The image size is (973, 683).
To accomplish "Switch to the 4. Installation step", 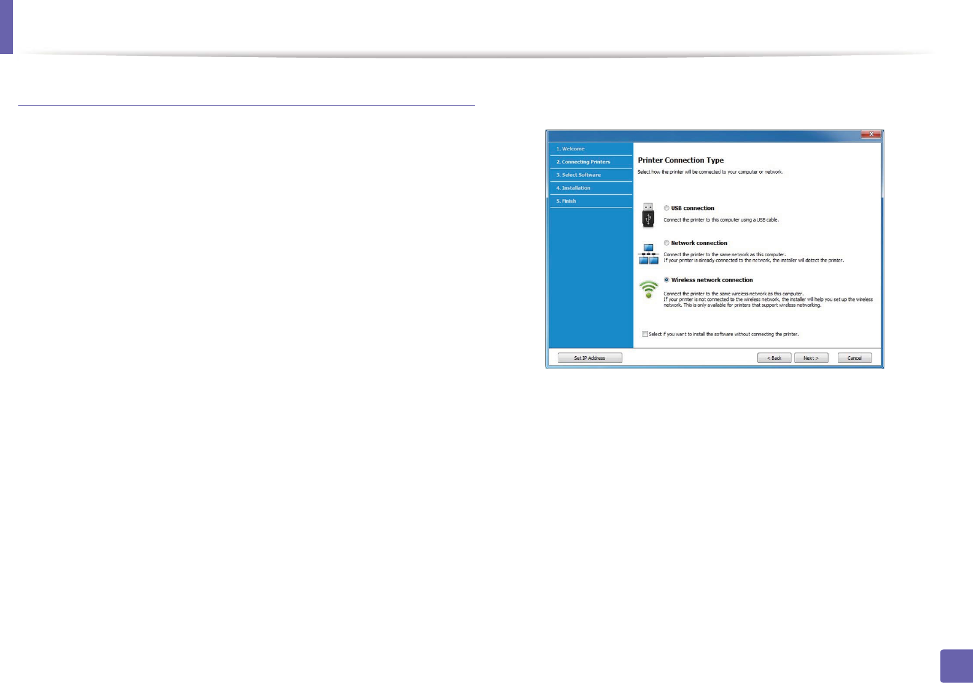I will [591, 188].
